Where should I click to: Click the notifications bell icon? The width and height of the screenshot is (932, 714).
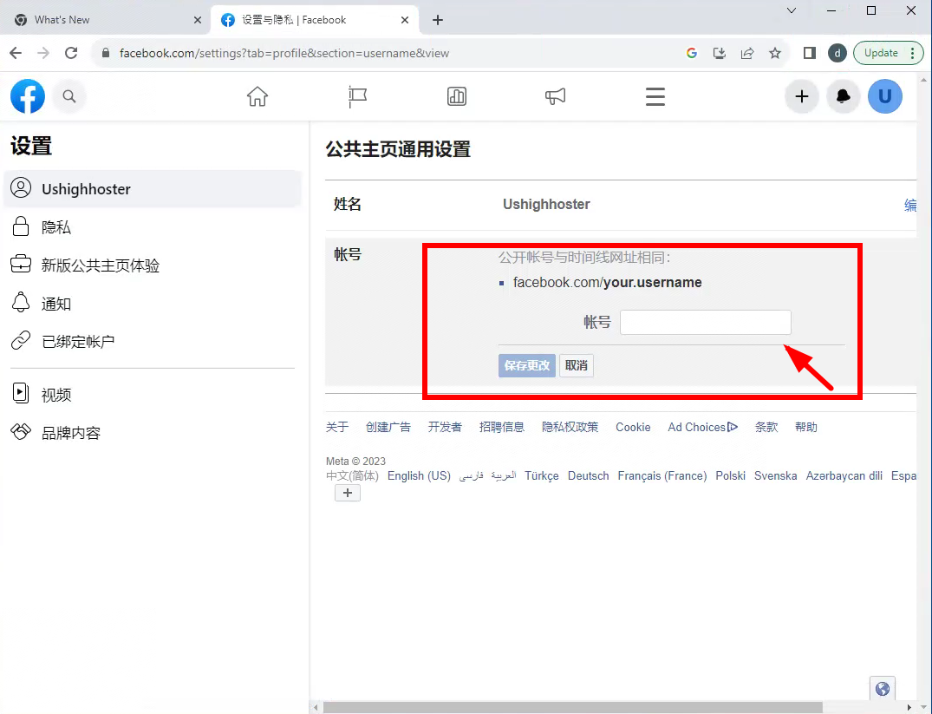click(x=843, y=96)
